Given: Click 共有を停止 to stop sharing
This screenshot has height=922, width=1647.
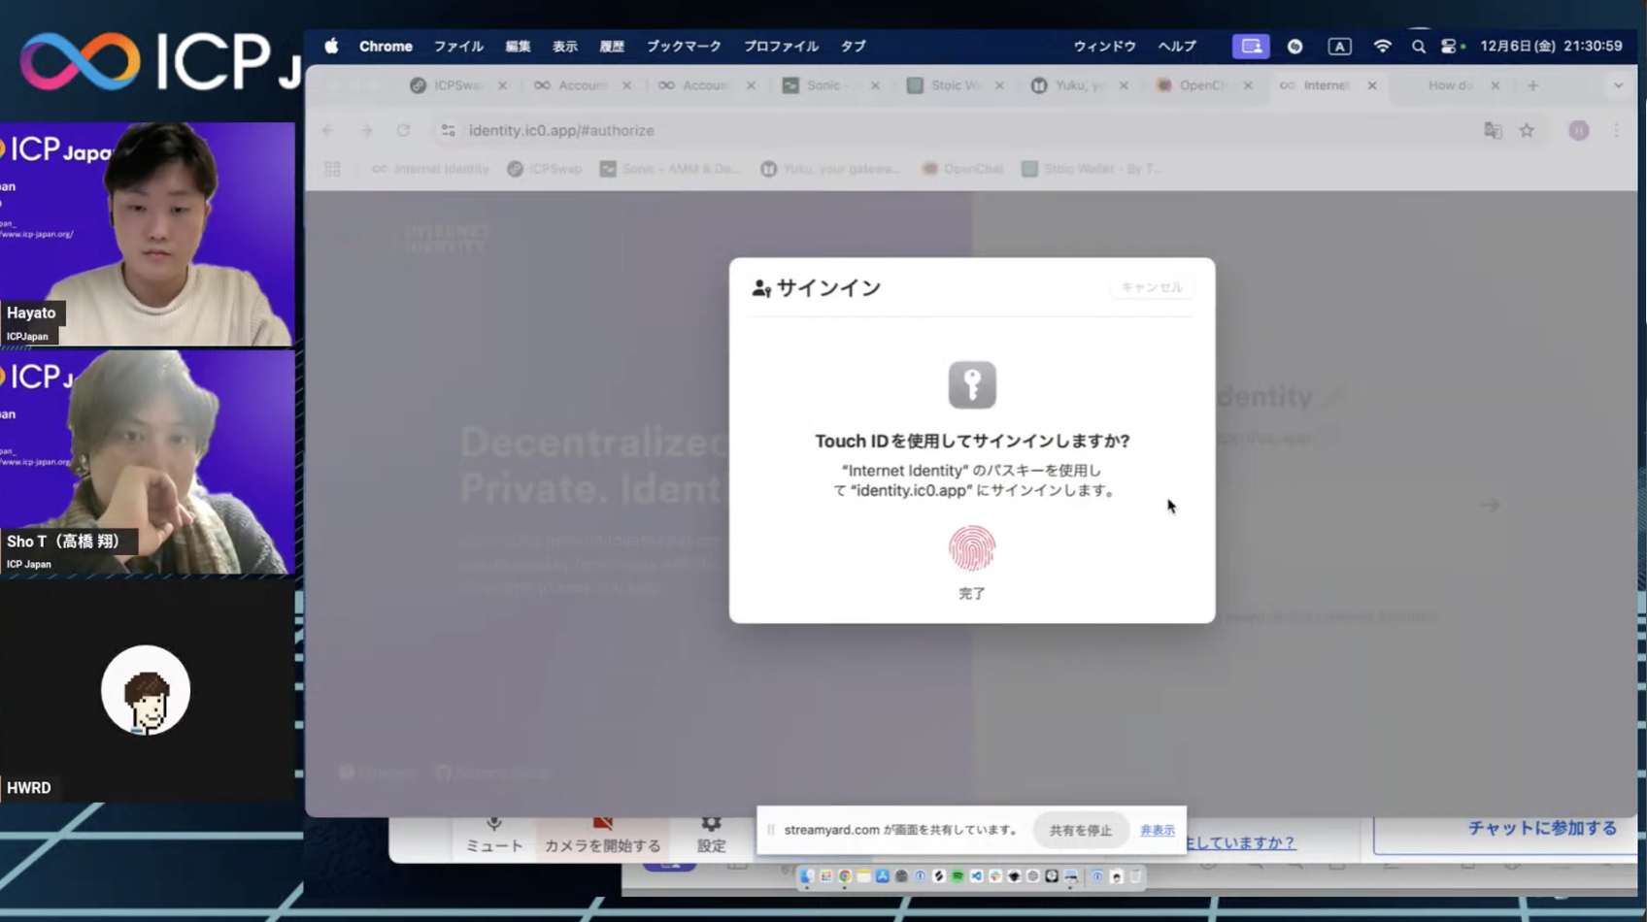Looking at the screenshot, I should pos(1080,830).
